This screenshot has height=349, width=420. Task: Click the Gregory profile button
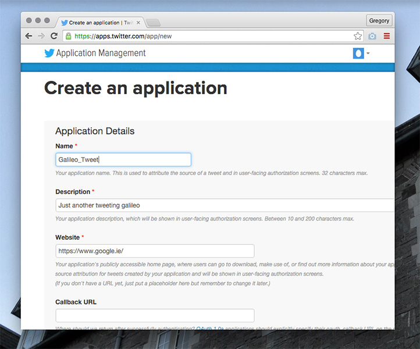coord(379,20)
